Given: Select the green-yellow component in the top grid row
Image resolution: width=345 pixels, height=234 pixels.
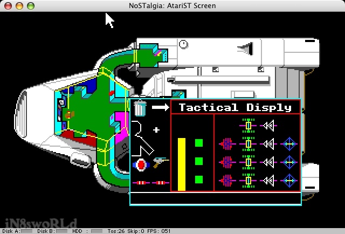Looking at the screenshot, I should (x=248, y=126).
